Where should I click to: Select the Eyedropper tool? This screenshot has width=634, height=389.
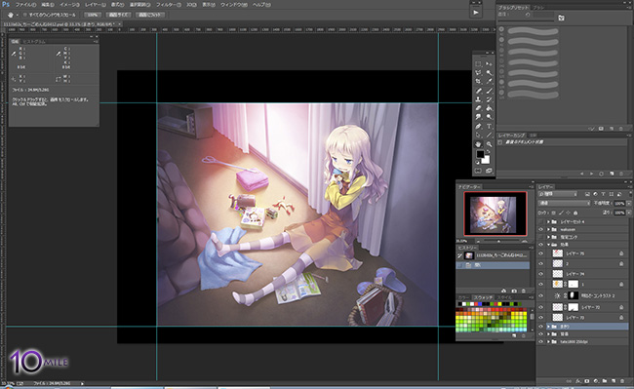tap(489, 82)
